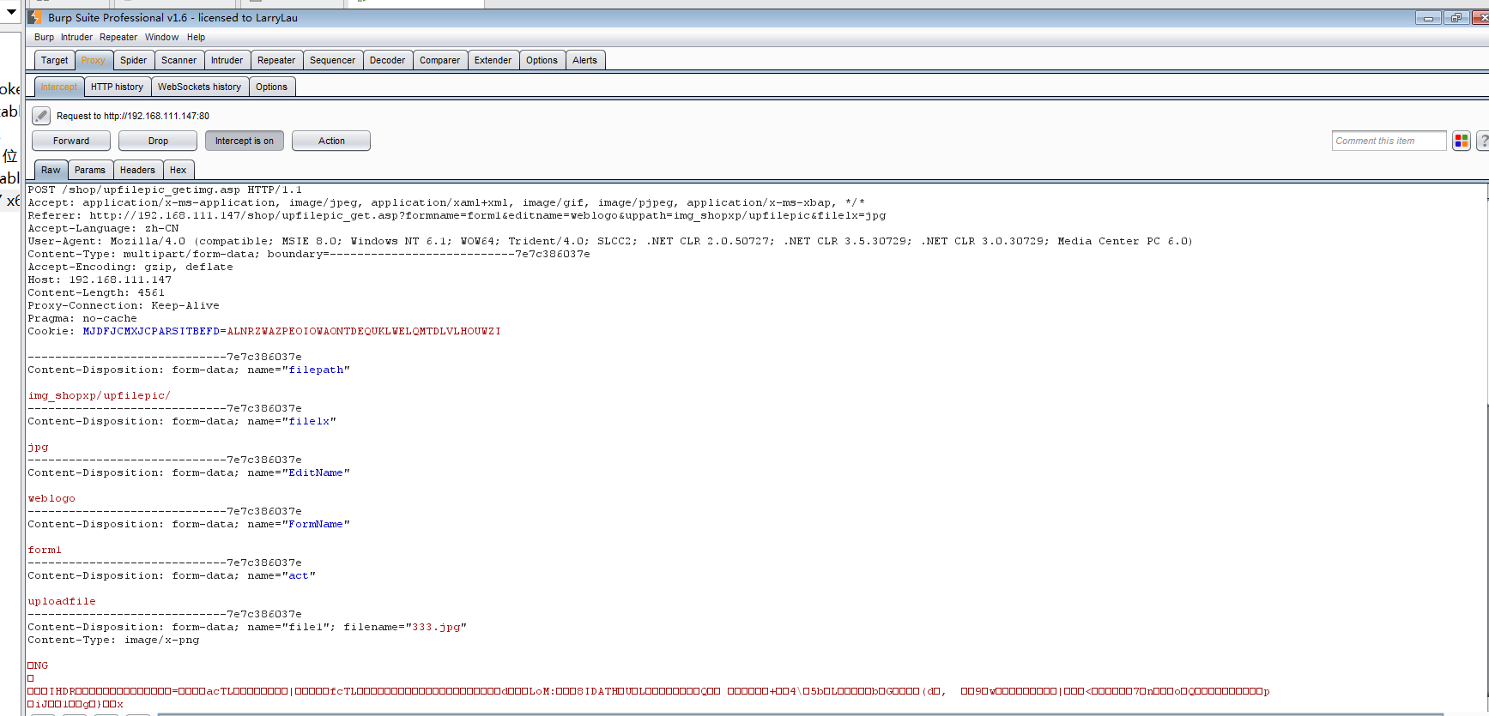Click the help question mark icon

pyautogui.click(x=1483, y=141)
